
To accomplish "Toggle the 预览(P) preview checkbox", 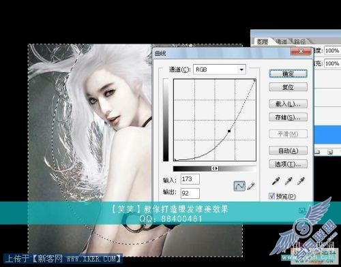I will point(272,196).
